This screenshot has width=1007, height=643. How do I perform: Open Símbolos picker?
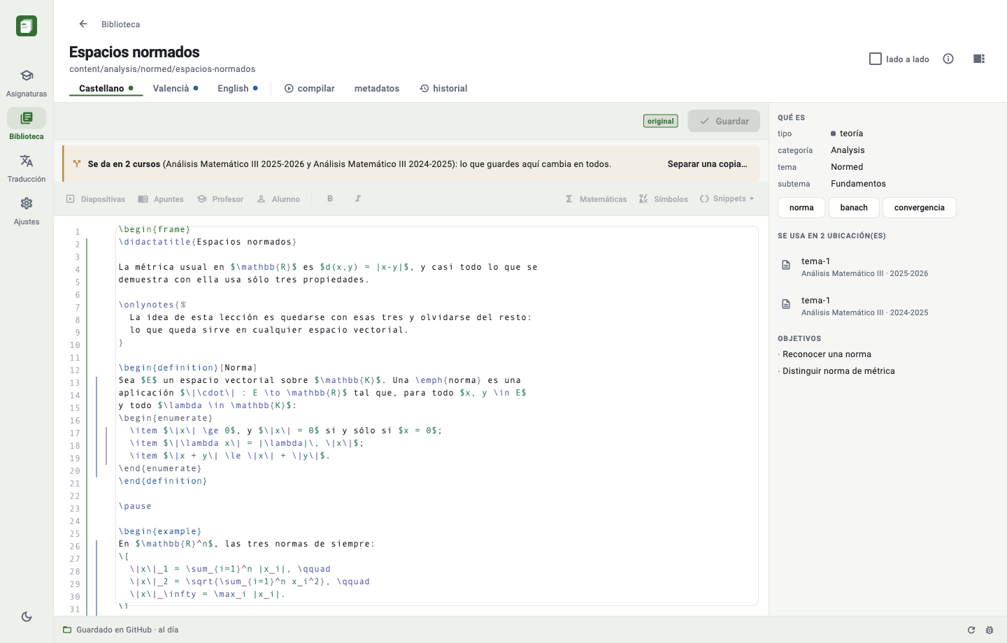664,199
